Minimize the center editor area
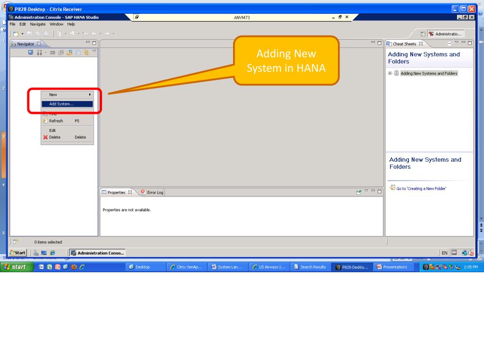The image size is (484, 363). (x=373, y=42)
